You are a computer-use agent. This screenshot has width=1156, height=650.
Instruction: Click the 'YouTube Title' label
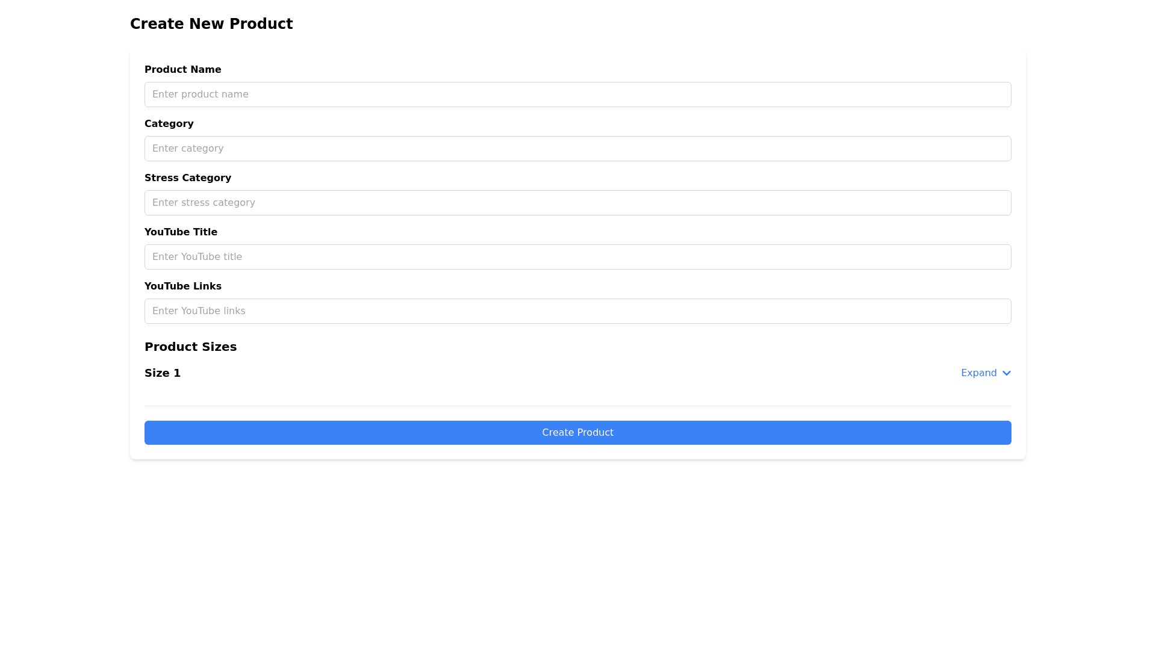[x=181, y=232]
